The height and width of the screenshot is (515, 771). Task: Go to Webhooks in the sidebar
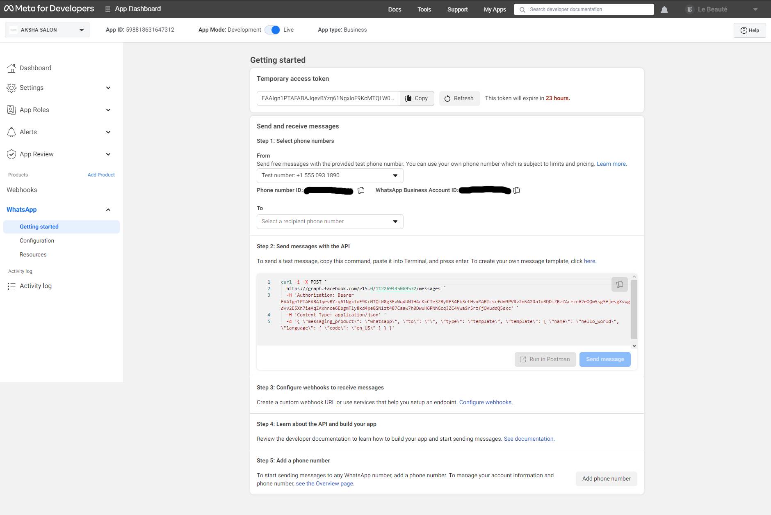coord(22,190)
